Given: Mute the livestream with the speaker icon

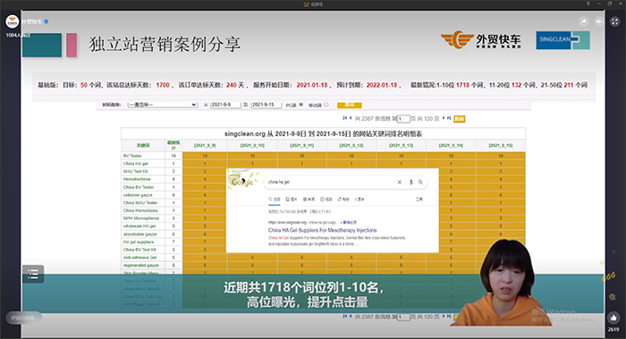Looking at the screenshot, I should pos(599,21).
